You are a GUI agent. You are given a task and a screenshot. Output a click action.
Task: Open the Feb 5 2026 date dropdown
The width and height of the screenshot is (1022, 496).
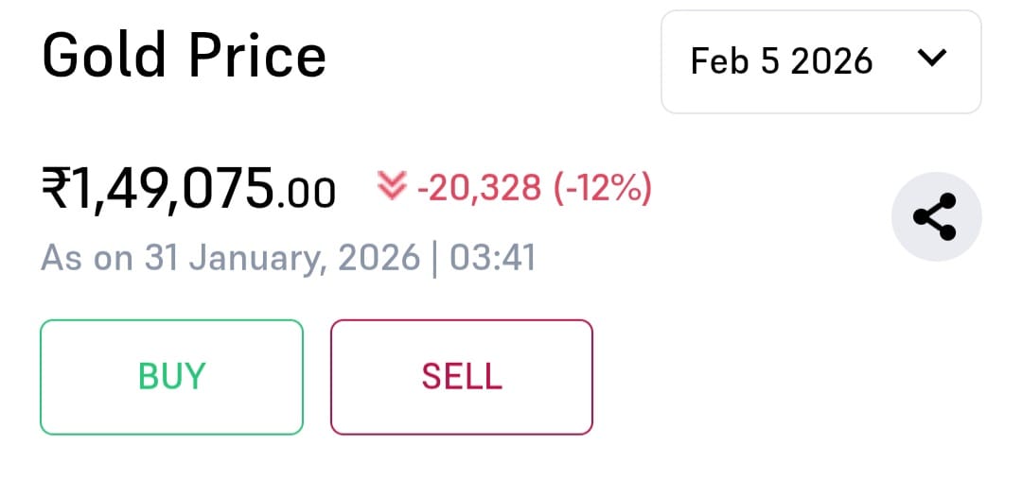pyautogui.click(x=820, y=61)
